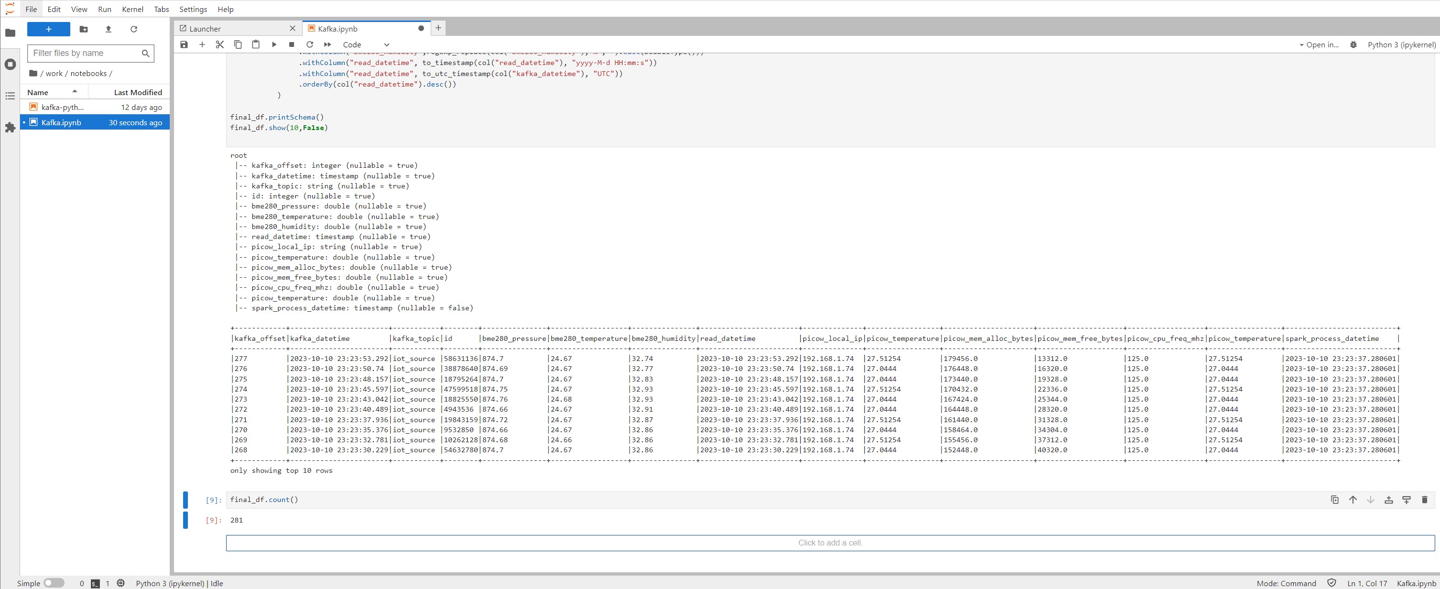Focus the Filter files by name field
The width and height of the screenshot is (1440, 589).
tap(90, 53)
